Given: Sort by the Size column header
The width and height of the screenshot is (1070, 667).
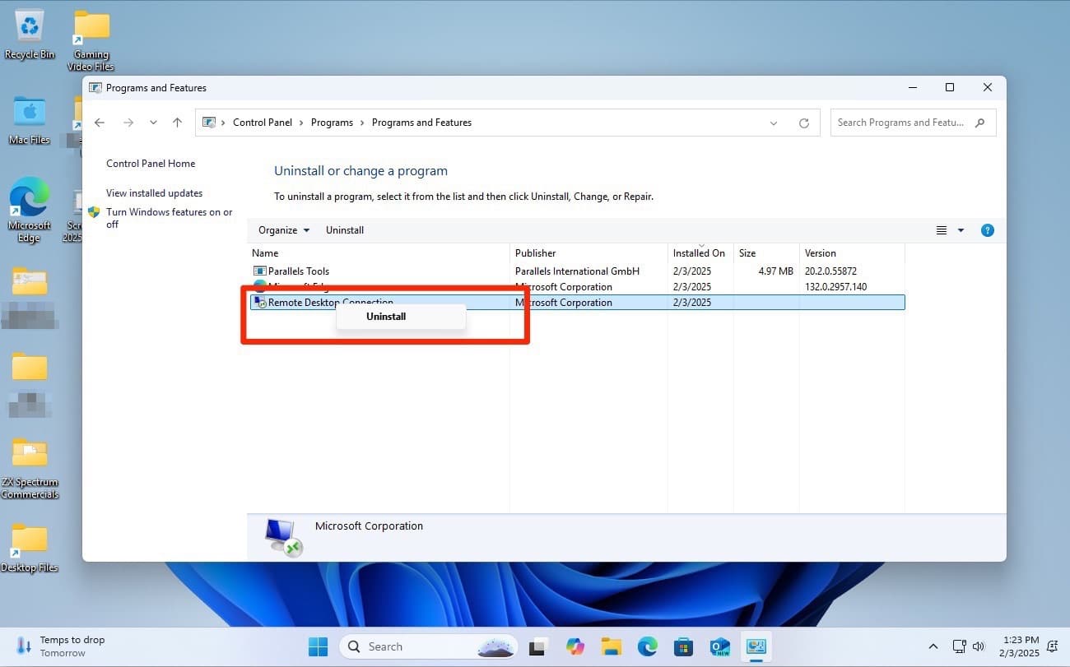Looking at the screenshot, I should click(x=766, y=253).
